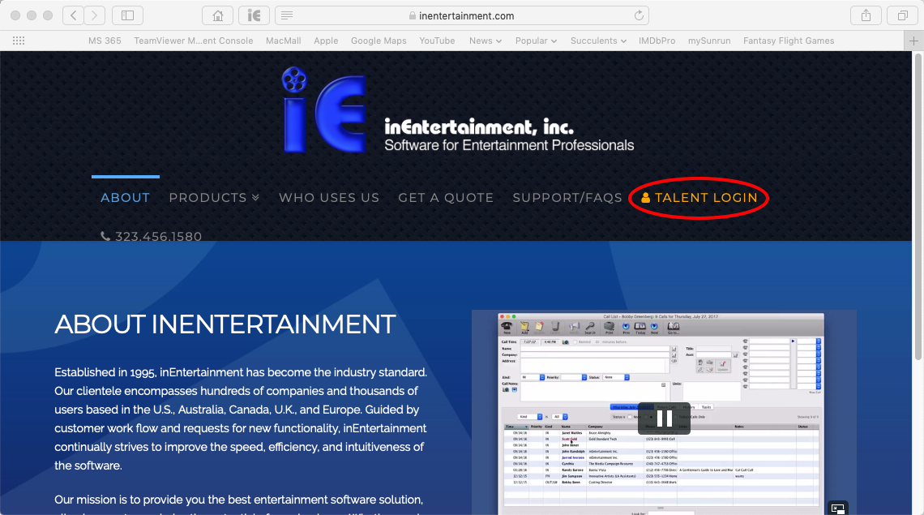This screenshot has height=515, width=924.
Task: Open the Favorites grid icon
Action: pos(19,41)
